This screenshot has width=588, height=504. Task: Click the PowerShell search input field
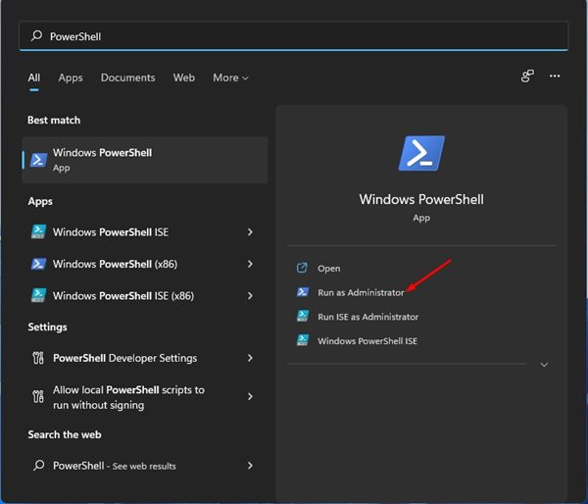pos(294,36)
